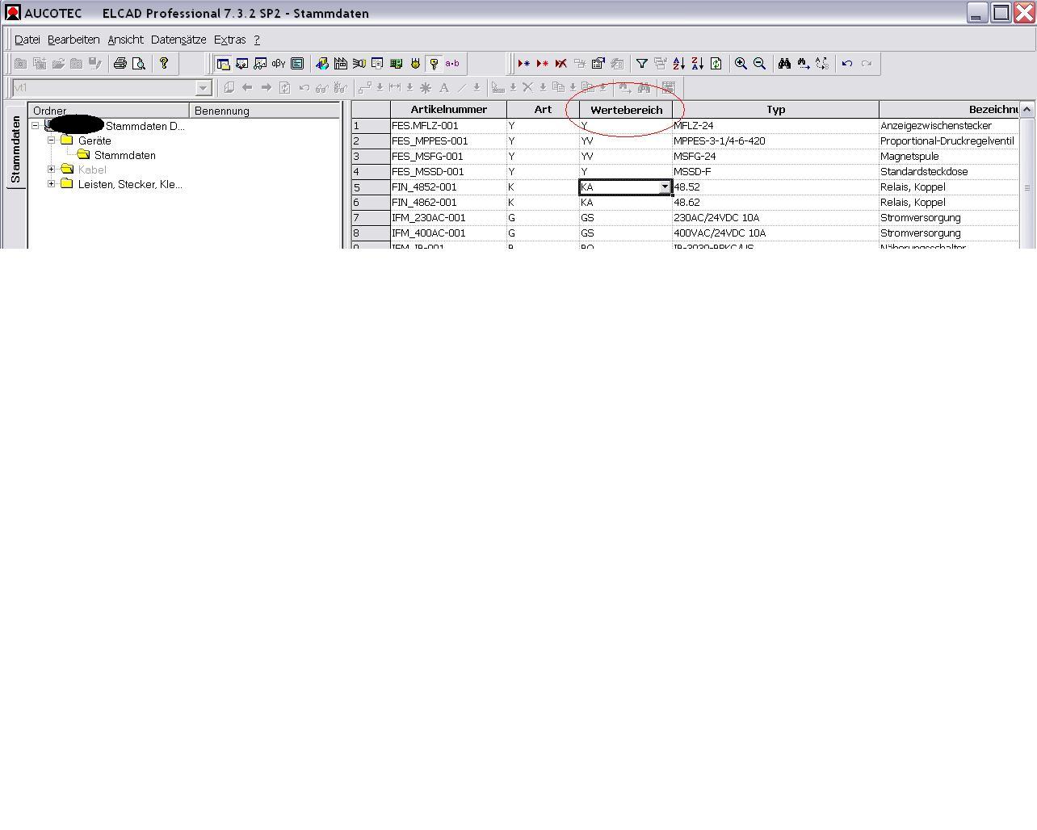This screenshot has height=830, width=1037.
Task: Collapse the root Stammdaten D... tree node
Action: 36,126
